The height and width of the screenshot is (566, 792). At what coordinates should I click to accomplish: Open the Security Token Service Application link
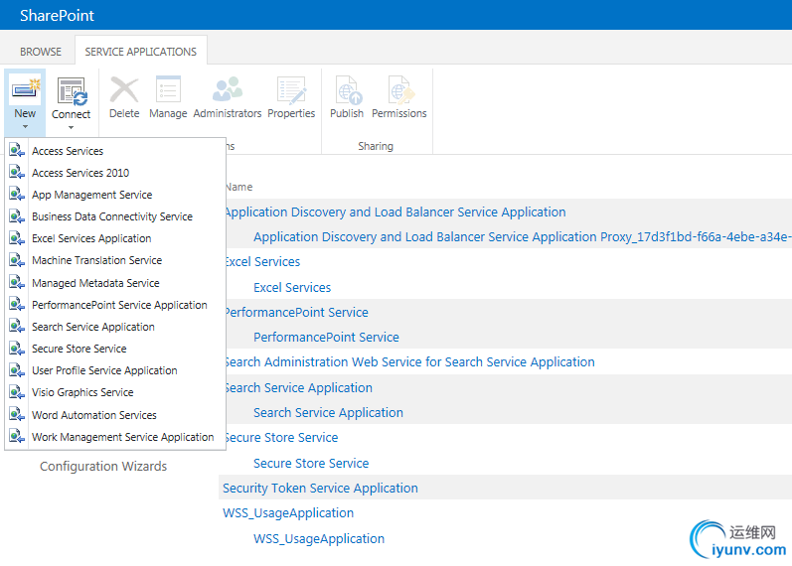coord(320,488)
